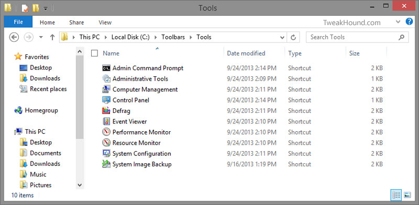This screenshot has height=205, width=419.
Task: Expand the ribbon with the chevron
Action: pos(398,21)
